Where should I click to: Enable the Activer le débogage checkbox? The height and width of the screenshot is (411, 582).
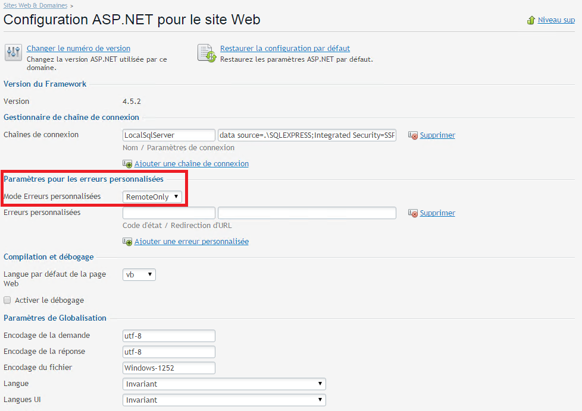click(7, 300)
